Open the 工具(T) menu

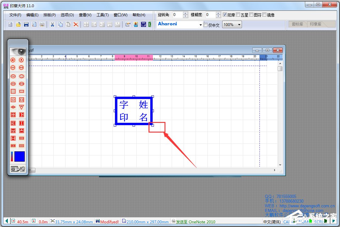102,15
